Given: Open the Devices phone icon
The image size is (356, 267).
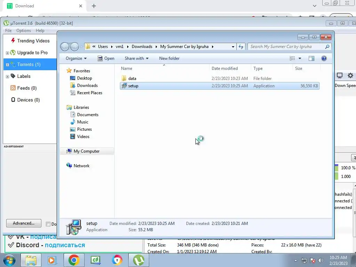Looking at the screenshot, I should (x=13, y=100).
